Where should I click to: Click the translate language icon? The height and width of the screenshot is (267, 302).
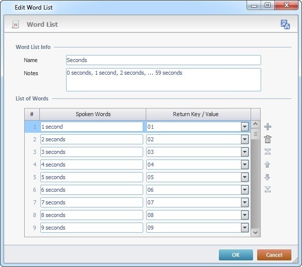pyautogui.click(x=285, y=25)
